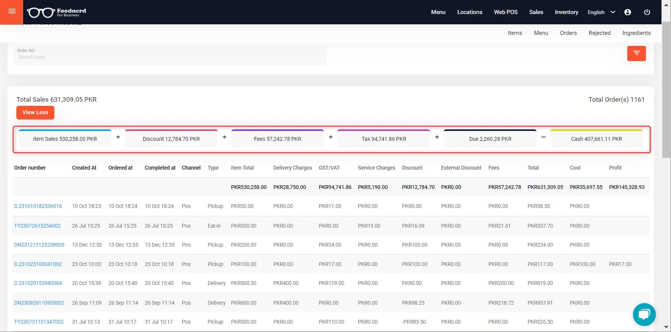Focus the Order NO search field
Screen dimensions: 671x332
(x=170, y=56)
